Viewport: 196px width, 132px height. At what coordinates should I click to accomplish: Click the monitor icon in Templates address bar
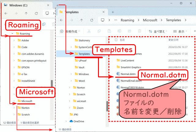point(103,20)
